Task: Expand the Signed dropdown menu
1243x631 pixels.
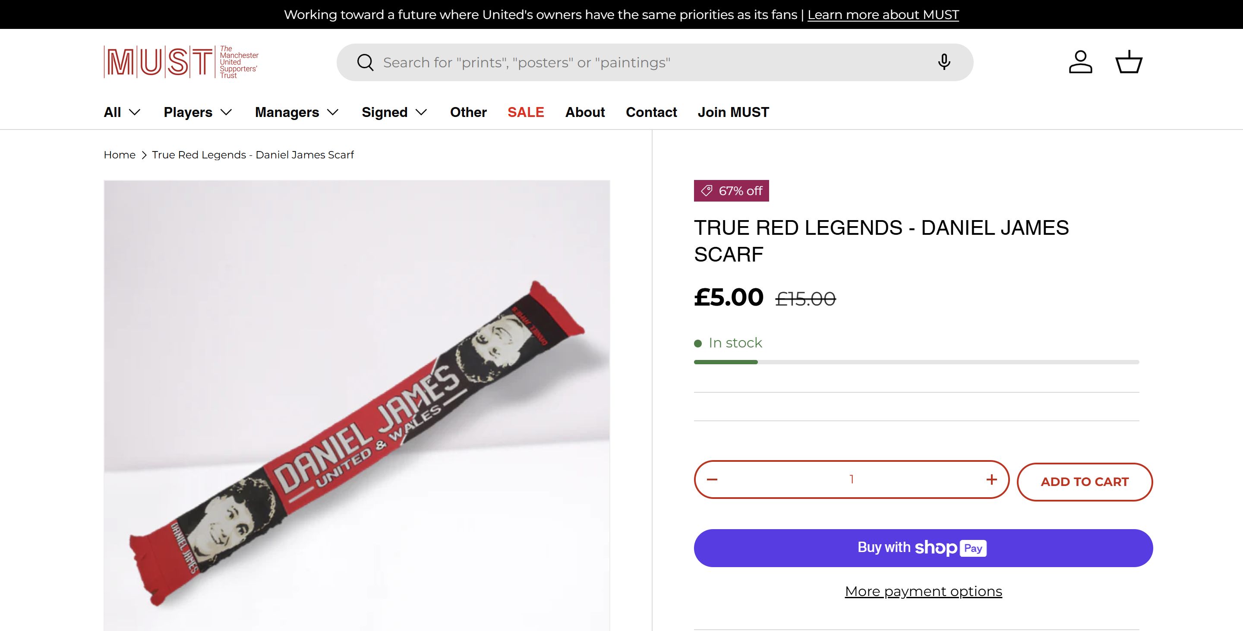Action: 394,112
